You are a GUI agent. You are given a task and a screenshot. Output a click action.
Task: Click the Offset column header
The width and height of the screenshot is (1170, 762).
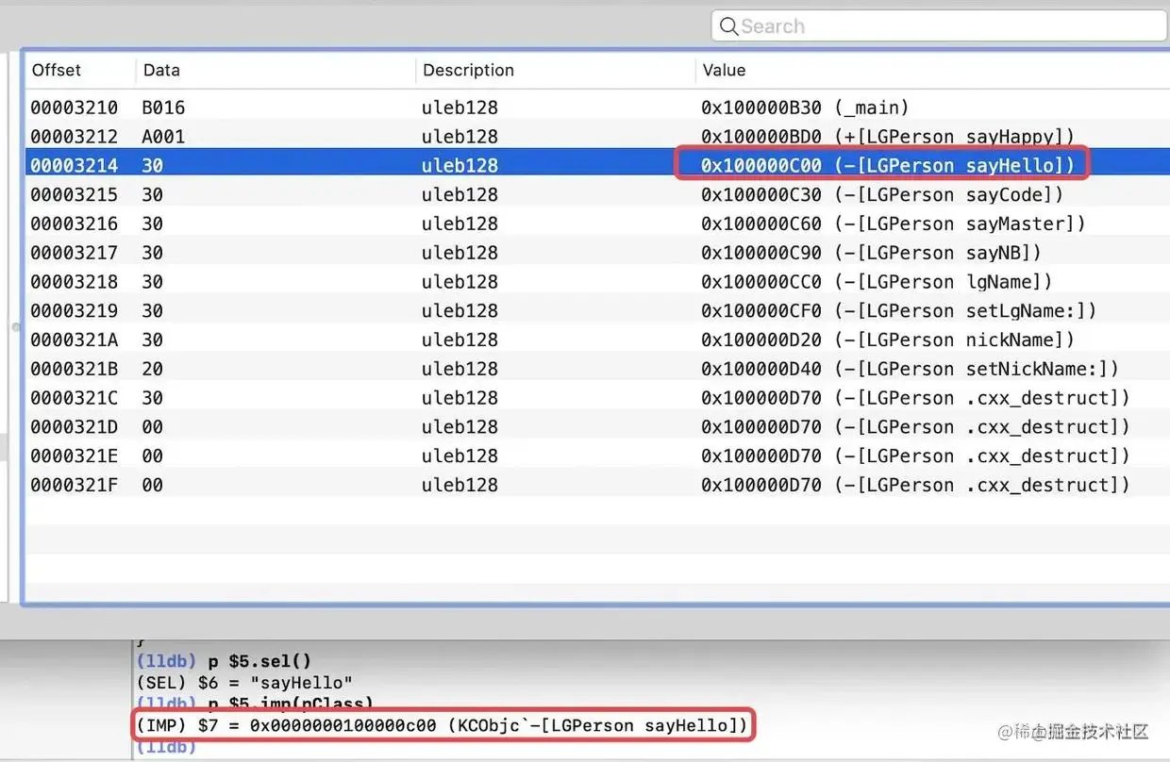click(57, 70)
